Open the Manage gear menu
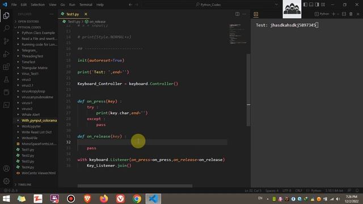Image resolution: width=363 pixels, height=204 pixels. tap(6, 181)
